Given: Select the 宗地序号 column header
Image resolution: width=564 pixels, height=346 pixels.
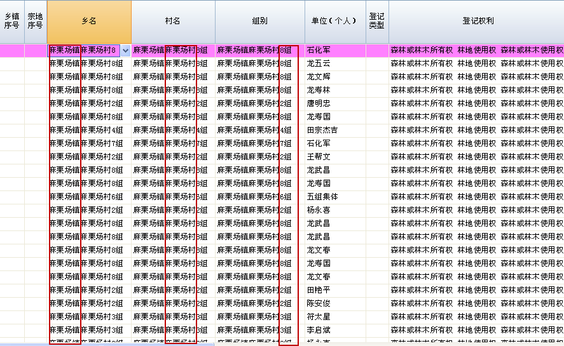Looking at the screenshot, I should pyautogui.click(x=36, y=22).
